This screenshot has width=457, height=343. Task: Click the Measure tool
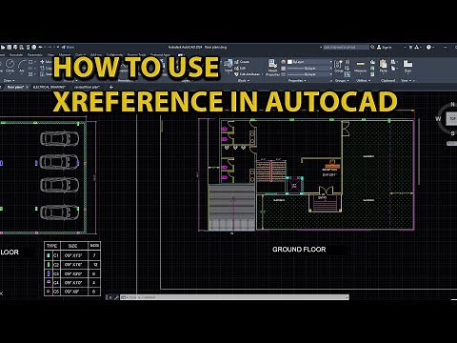[x=360, y=67]
